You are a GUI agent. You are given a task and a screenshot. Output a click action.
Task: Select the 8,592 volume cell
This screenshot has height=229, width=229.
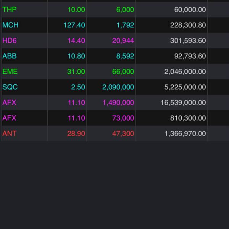[125, 56]
